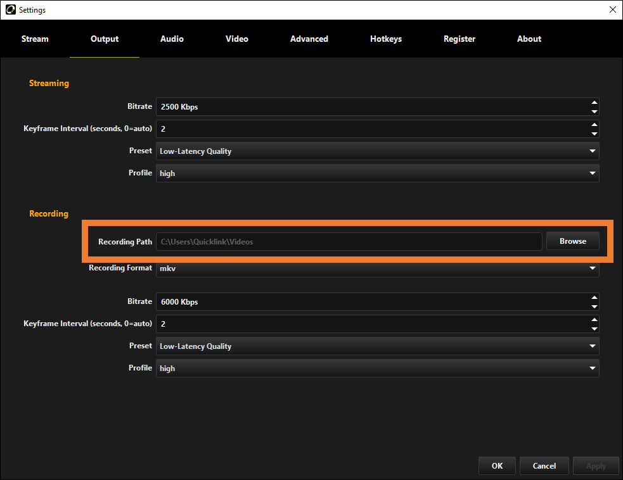The width and height of the screenshot is (623, 480).
Task: Click the Recording Path label
Action: [x=125, y=242]
